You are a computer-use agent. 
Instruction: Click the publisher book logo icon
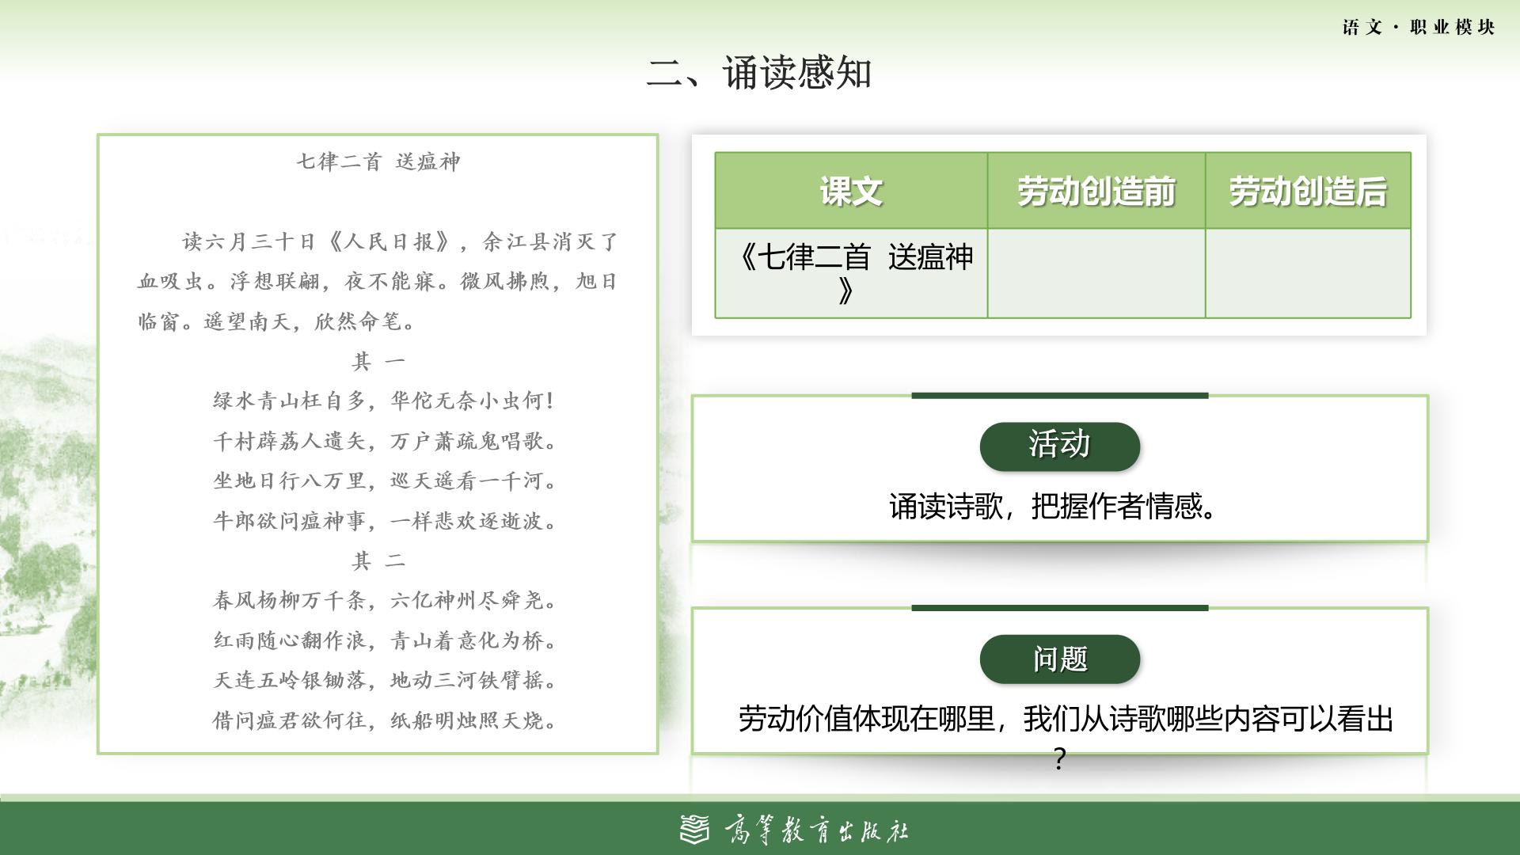point(695,830)
